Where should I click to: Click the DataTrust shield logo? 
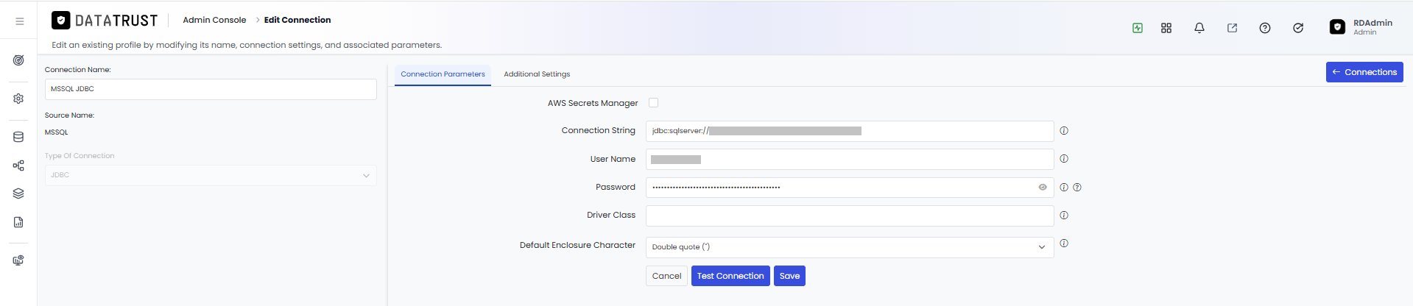tap(61, 20)
